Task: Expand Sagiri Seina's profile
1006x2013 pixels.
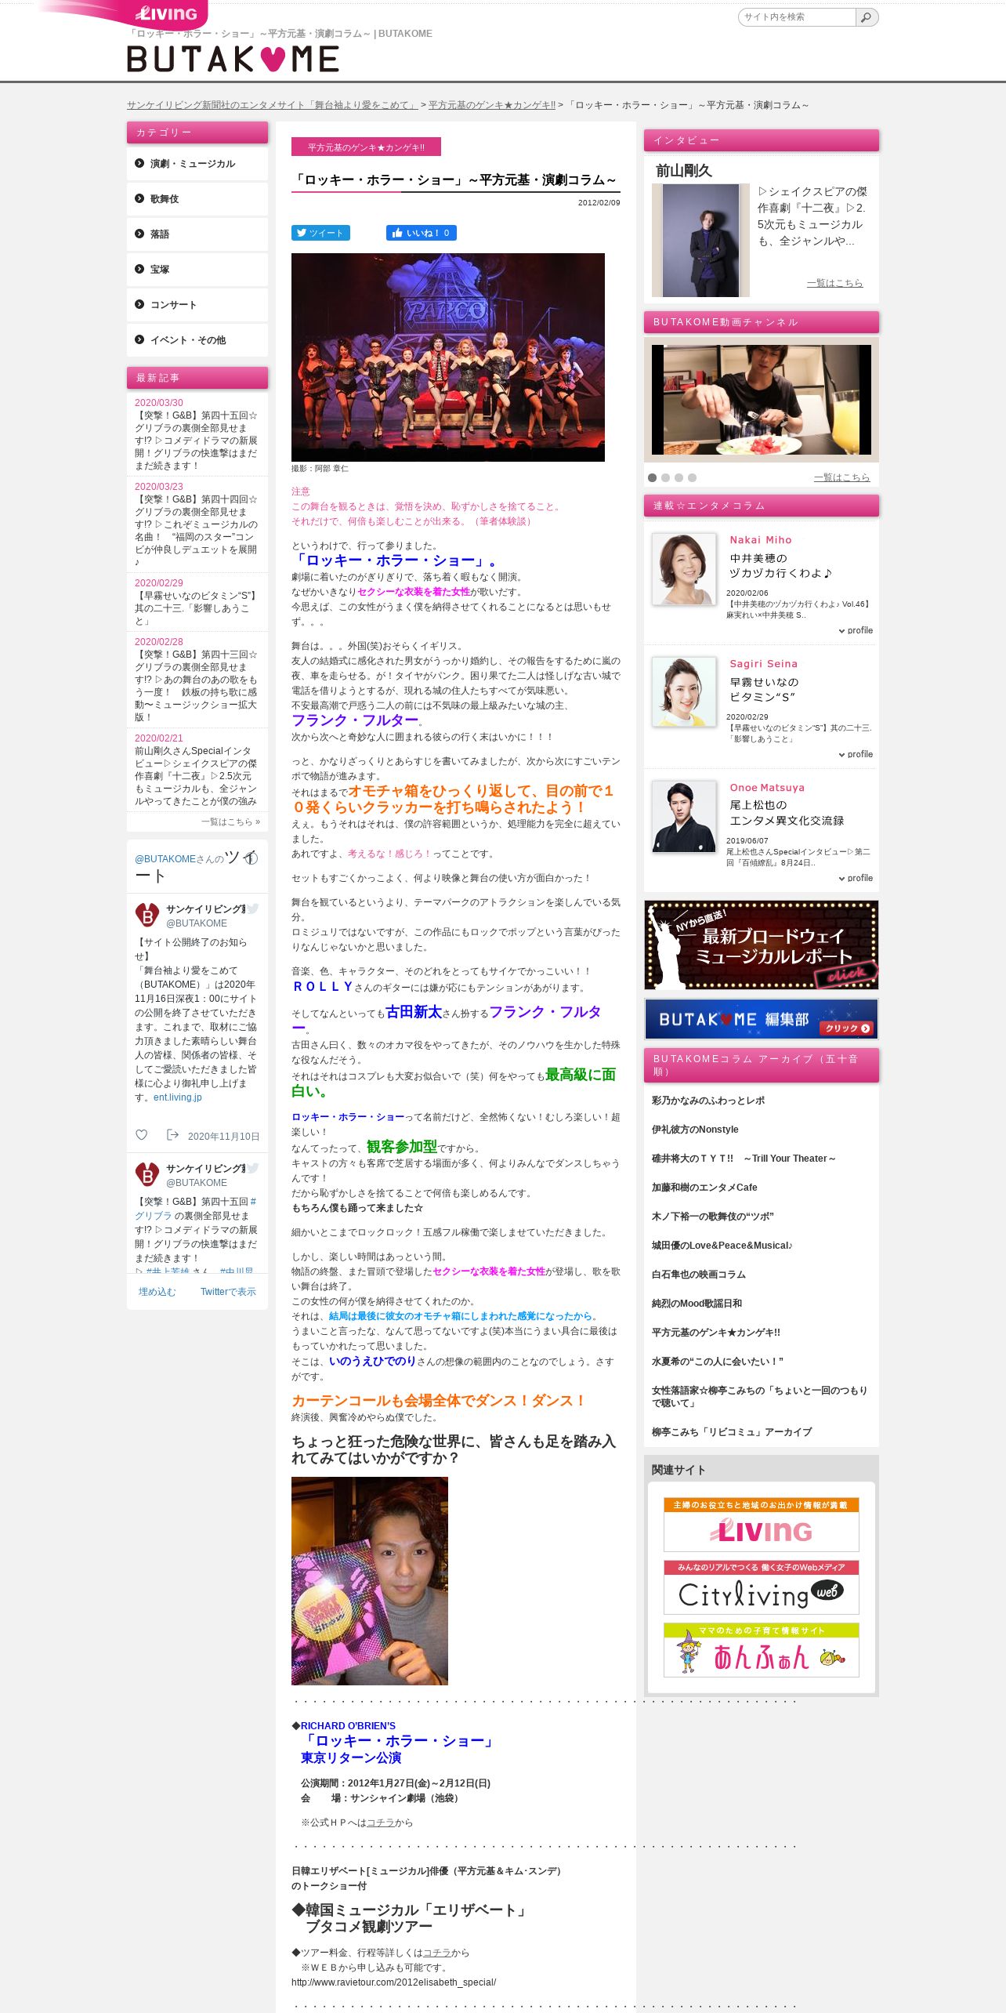Action: [856, 754]
